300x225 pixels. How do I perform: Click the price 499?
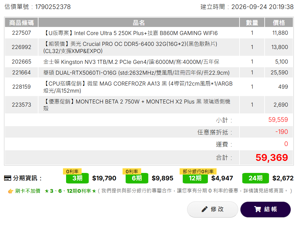(x=283, y=87)
